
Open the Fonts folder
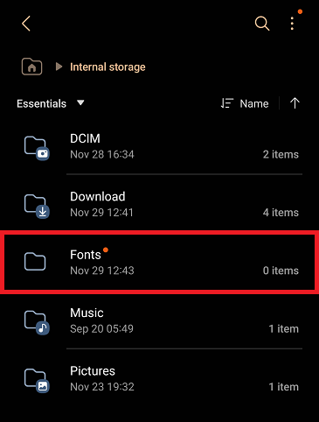click(x=159, y=262)
